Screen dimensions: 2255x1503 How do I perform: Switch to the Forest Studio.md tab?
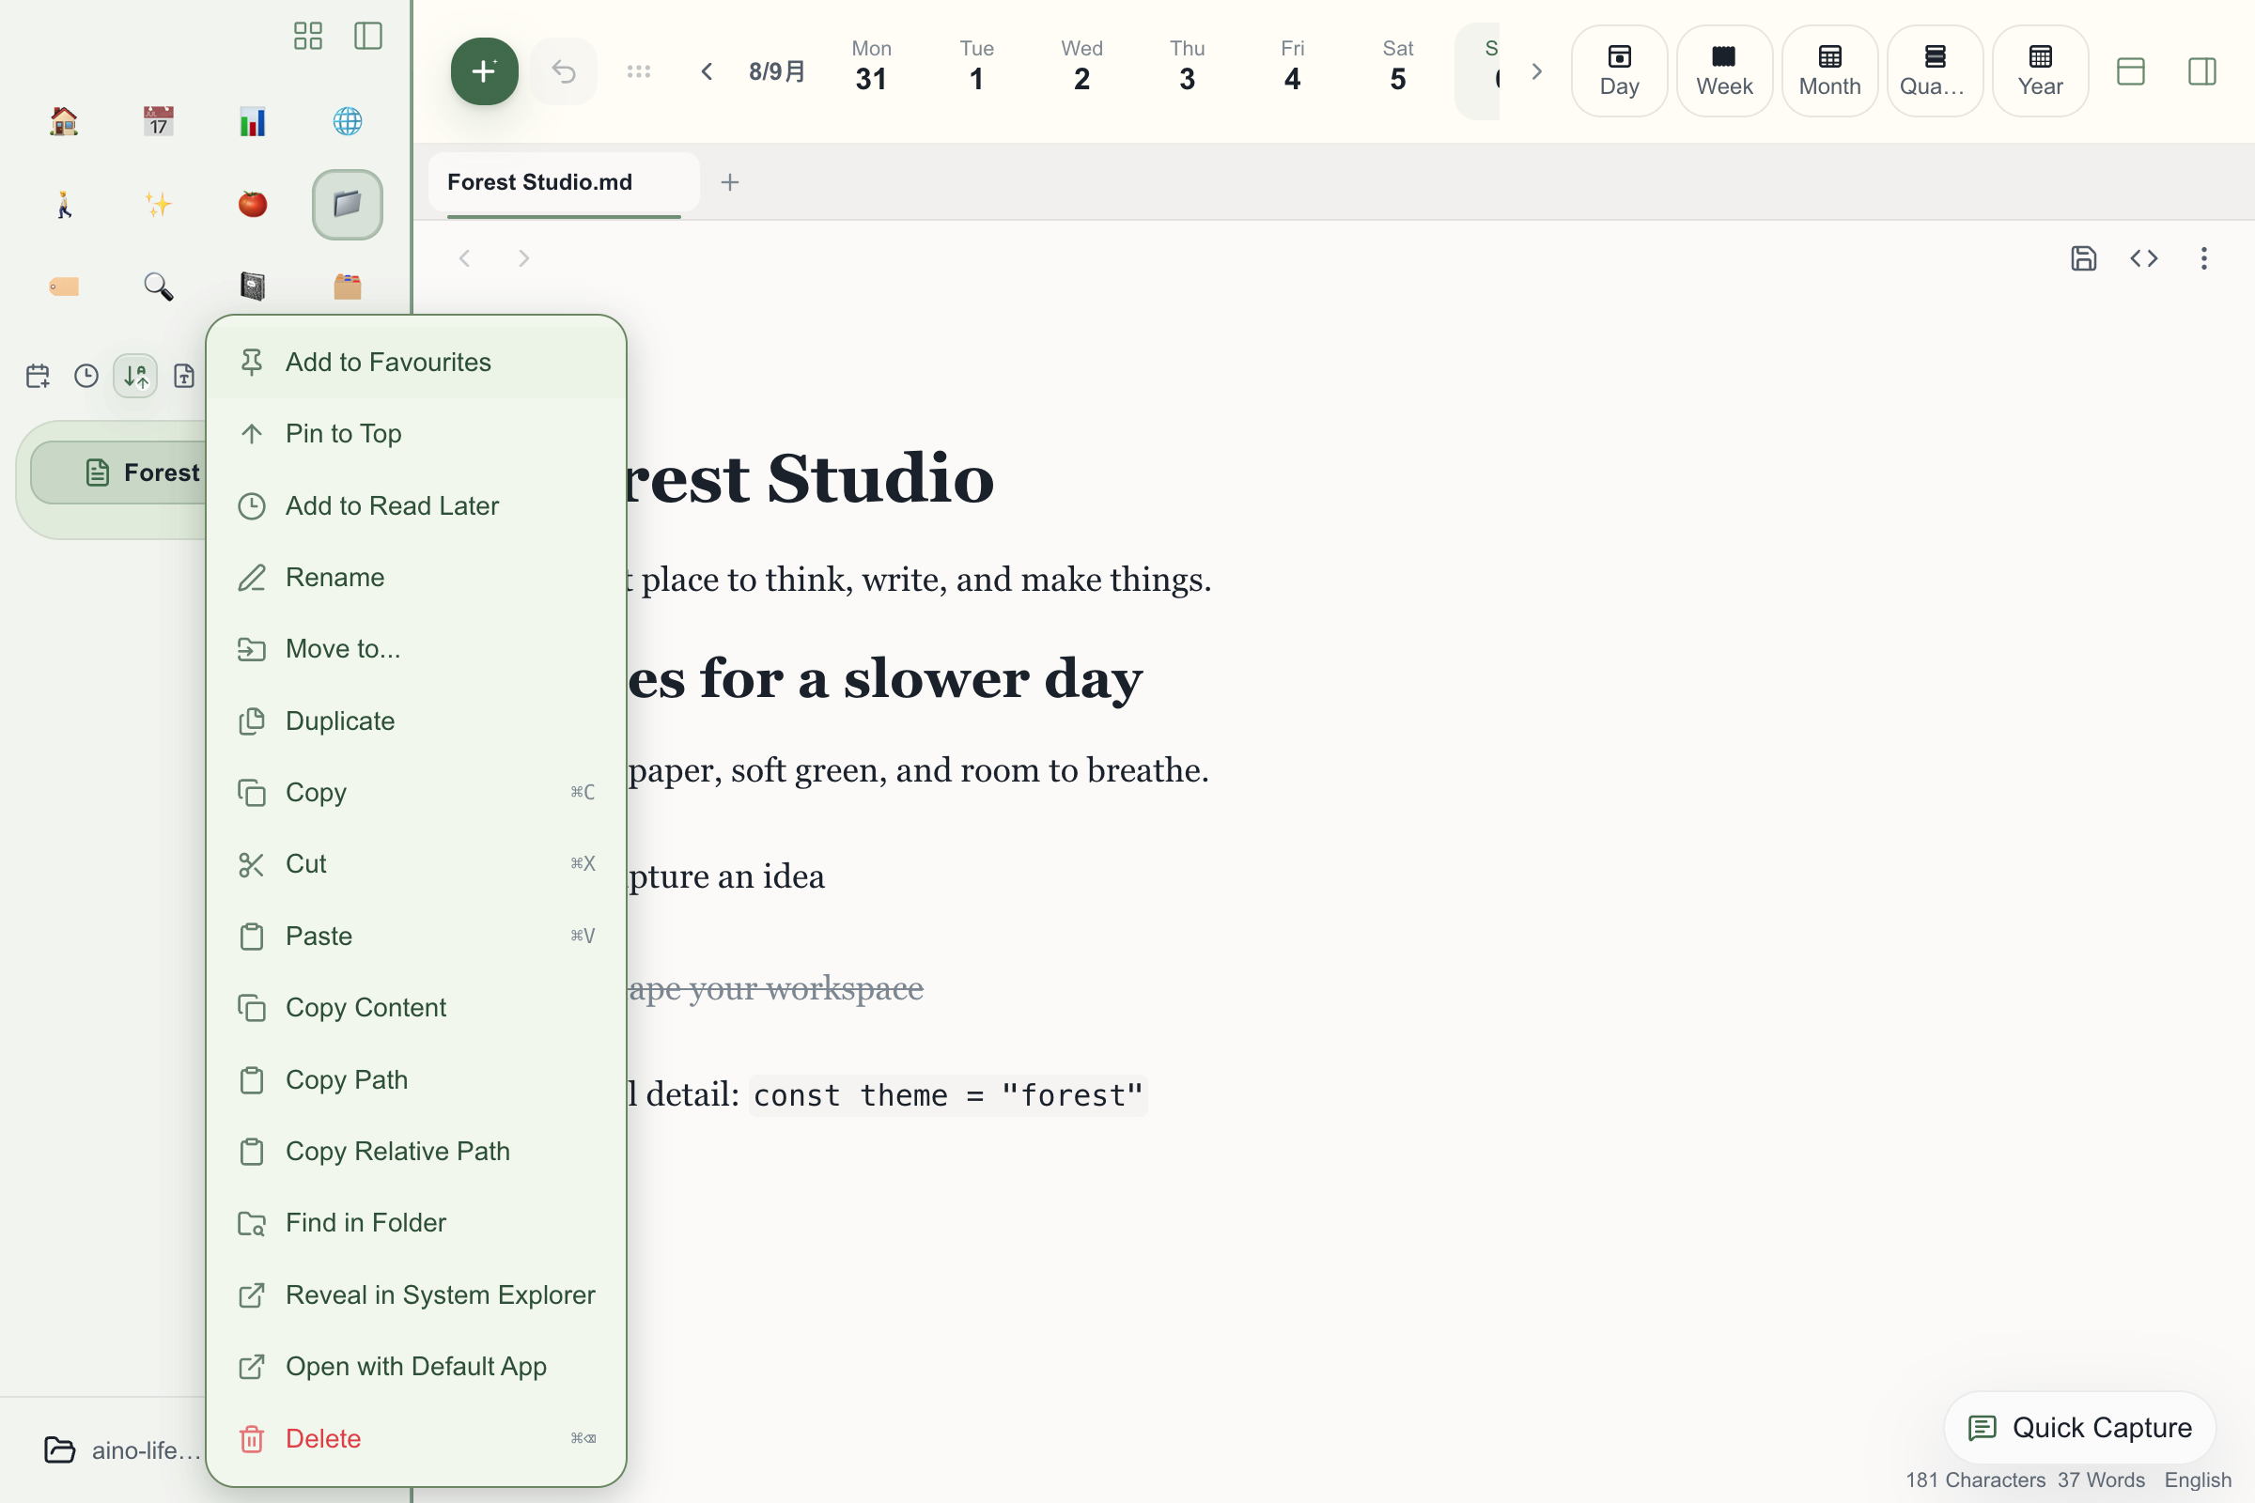[564, 182]
